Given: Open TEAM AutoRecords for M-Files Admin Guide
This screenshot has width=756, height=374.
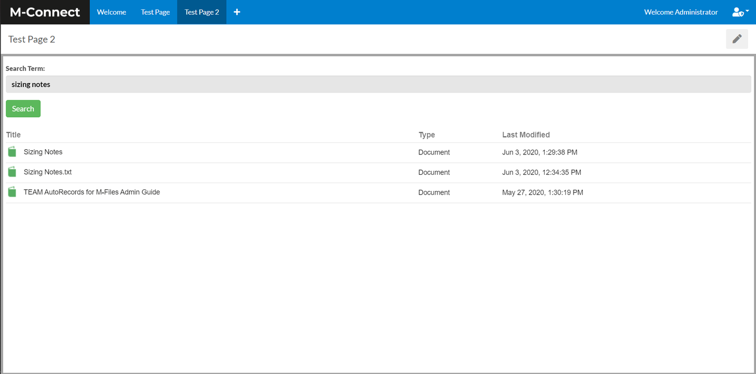Looking at the screenshot, I should click(x=92, y=192).
